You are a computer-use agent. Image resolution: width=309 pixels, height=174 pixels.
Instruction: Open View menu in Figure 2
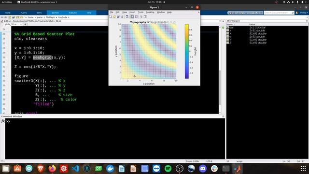pos(125,12)
